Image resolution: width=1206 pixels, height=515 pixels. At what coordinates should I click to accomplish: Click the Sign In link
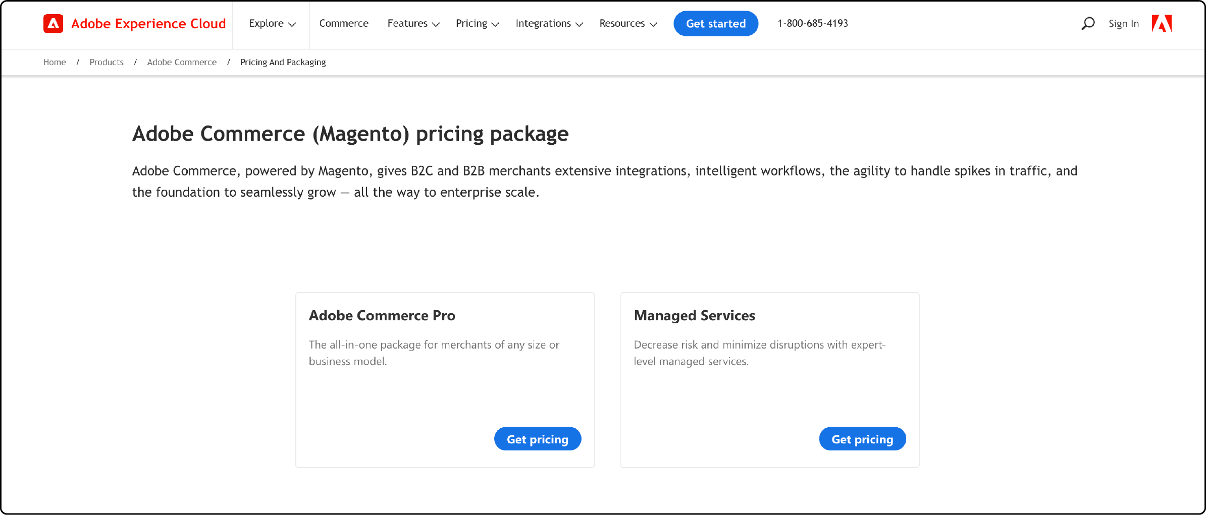tap(1124, 24)
